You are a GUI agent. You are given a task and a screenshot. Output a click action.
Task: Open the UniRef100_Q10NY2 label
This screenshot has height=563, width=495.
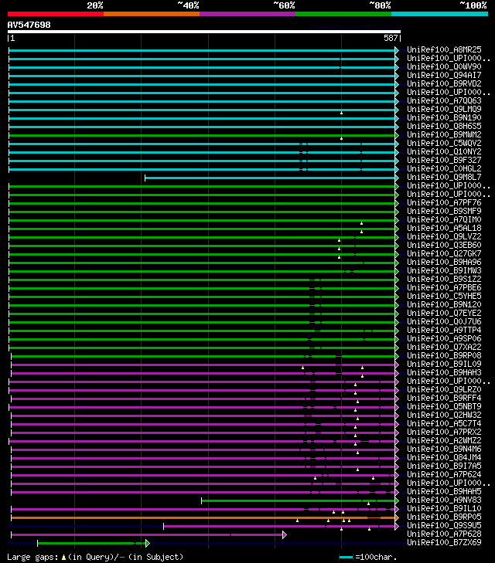444,152
